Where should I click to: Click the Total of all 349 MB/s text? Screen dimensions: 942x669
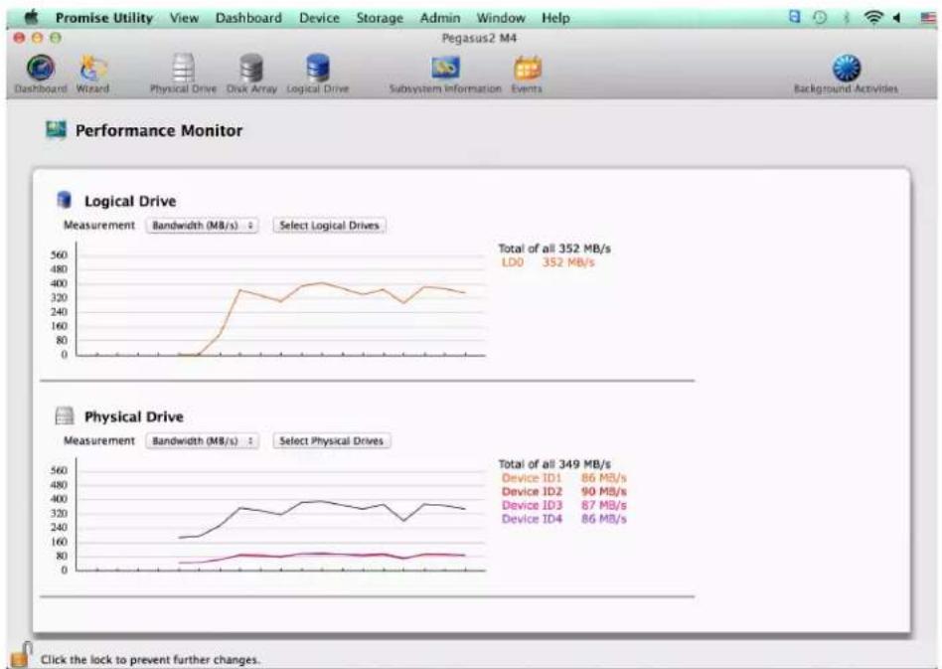tap(554, 464)
